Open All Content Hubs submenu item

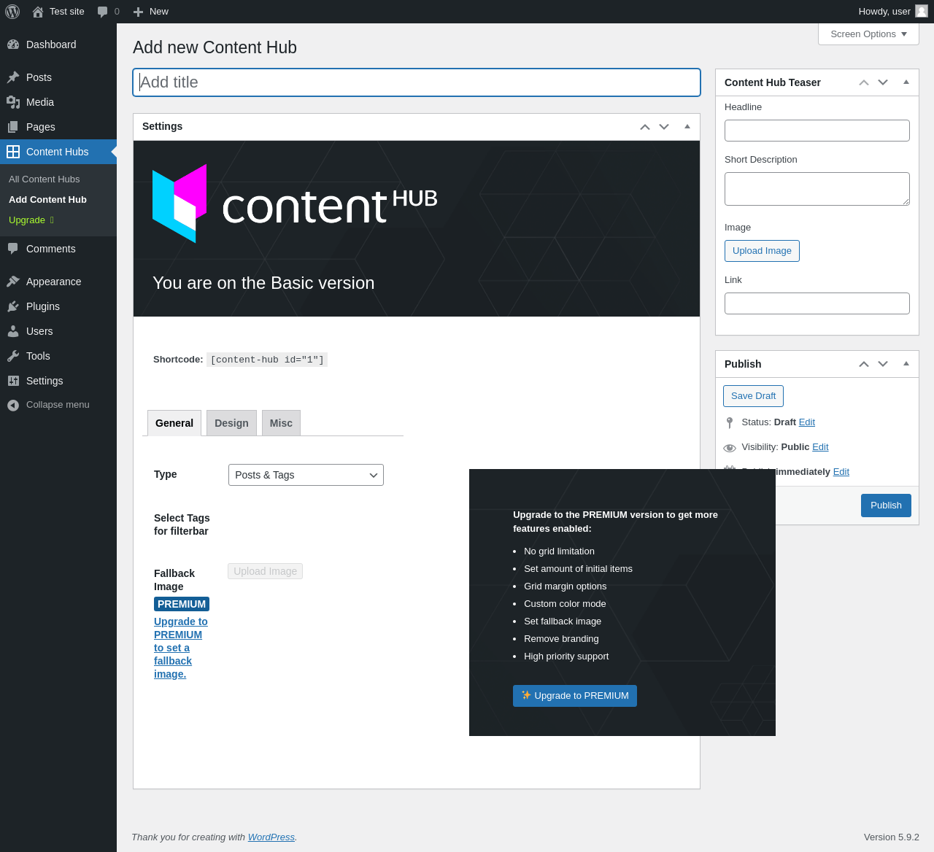45,179
